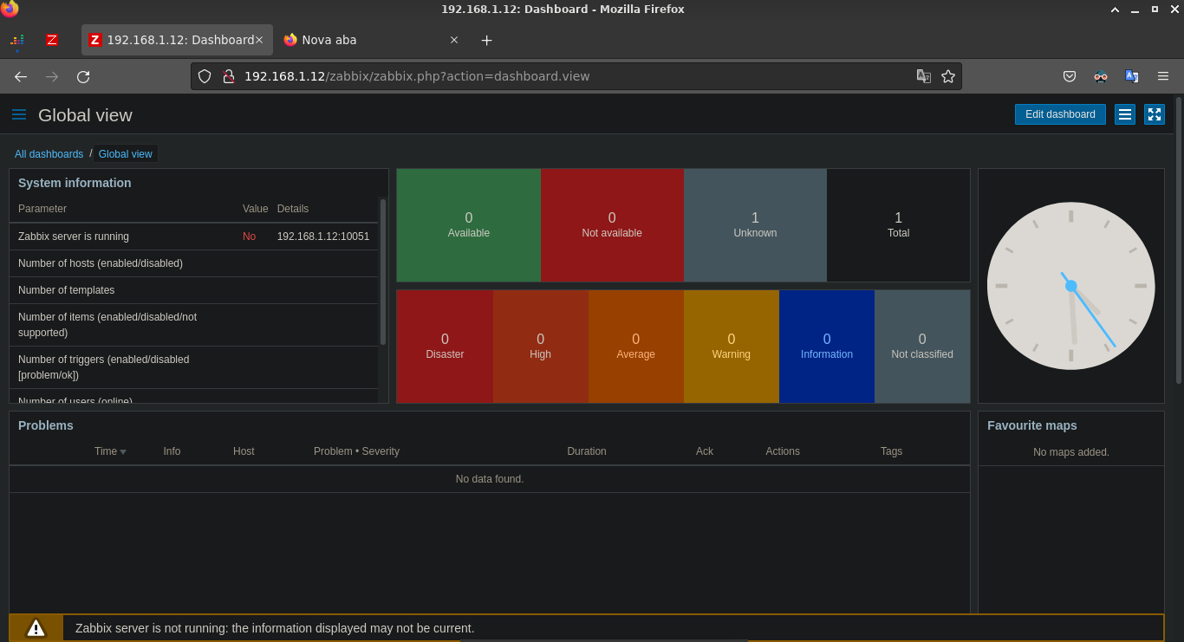Image resolution: width=1184 pixels, height=642 pixels.
Task: Open the Pocket save icon
Action: (1070, 76)
